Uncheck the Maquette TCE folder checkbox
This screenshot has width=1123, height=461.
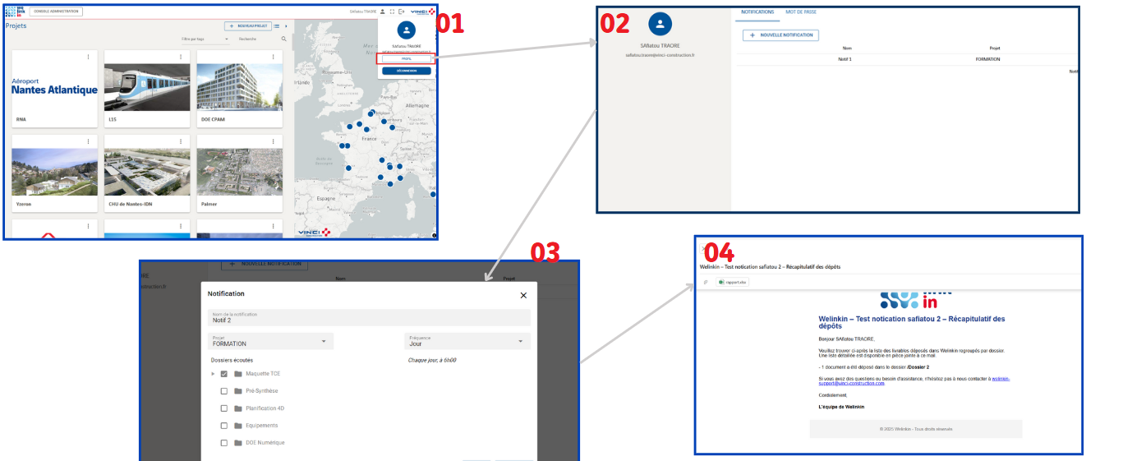pyautogui.click(x=224, y=374)
